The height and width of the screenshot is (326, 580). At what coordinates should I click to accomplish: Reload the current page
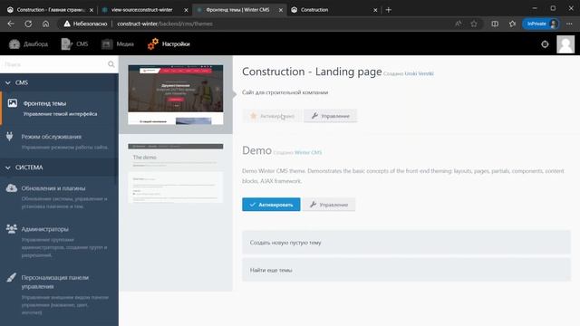28,24
